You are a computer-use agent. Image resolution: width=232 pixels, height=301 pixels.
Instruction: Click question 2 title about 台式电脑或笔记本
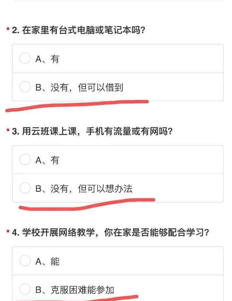[x=78, y=30]
